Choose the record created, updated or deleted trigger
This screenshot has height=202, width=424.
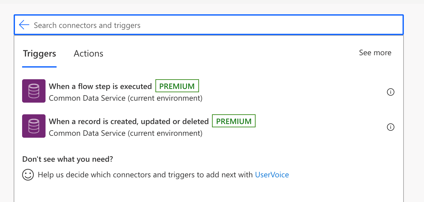(x=128, y=121)
